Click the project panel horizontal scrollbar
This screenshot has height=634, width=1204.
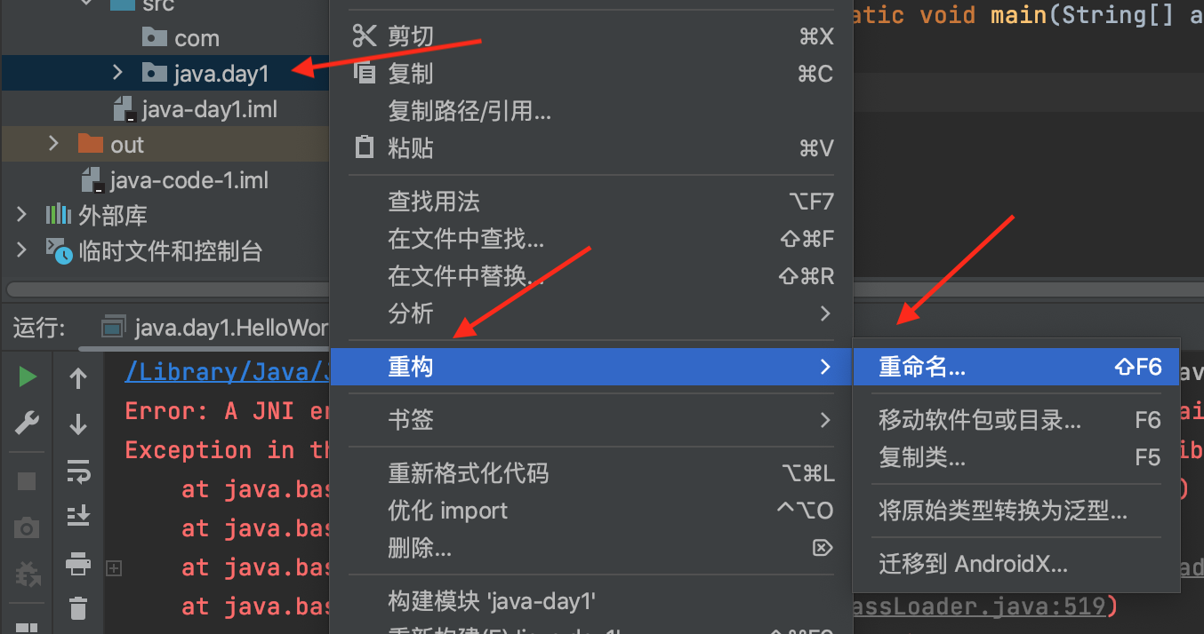tap(167, 289)
